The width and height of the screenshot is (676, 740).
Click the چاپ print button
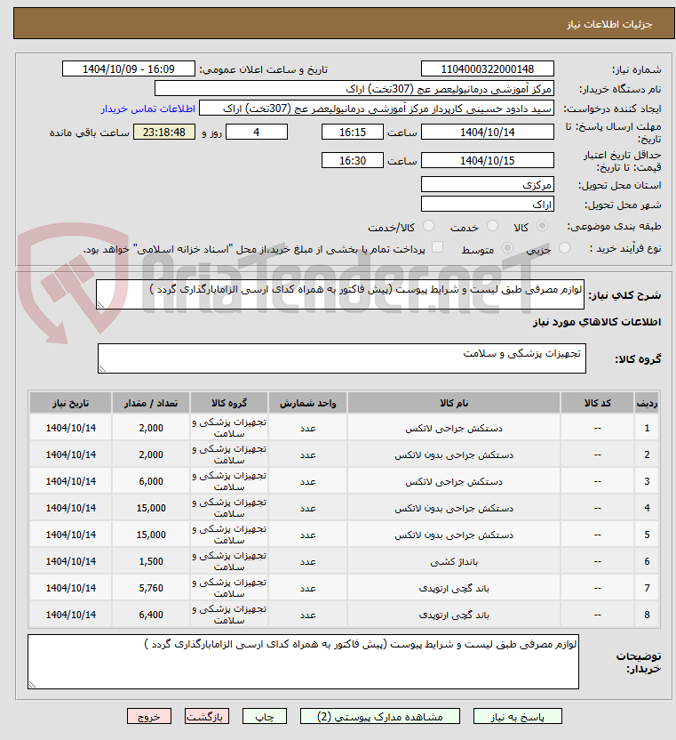pos(265,716)
